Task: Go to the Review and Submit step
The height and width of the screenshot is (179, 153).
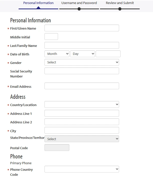Action: [x=120, y=3]
